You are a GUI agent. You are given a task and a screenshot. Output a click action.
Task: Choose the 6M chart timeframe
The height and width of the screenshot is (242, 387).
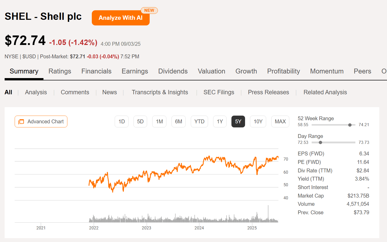[x=178, y=122]
